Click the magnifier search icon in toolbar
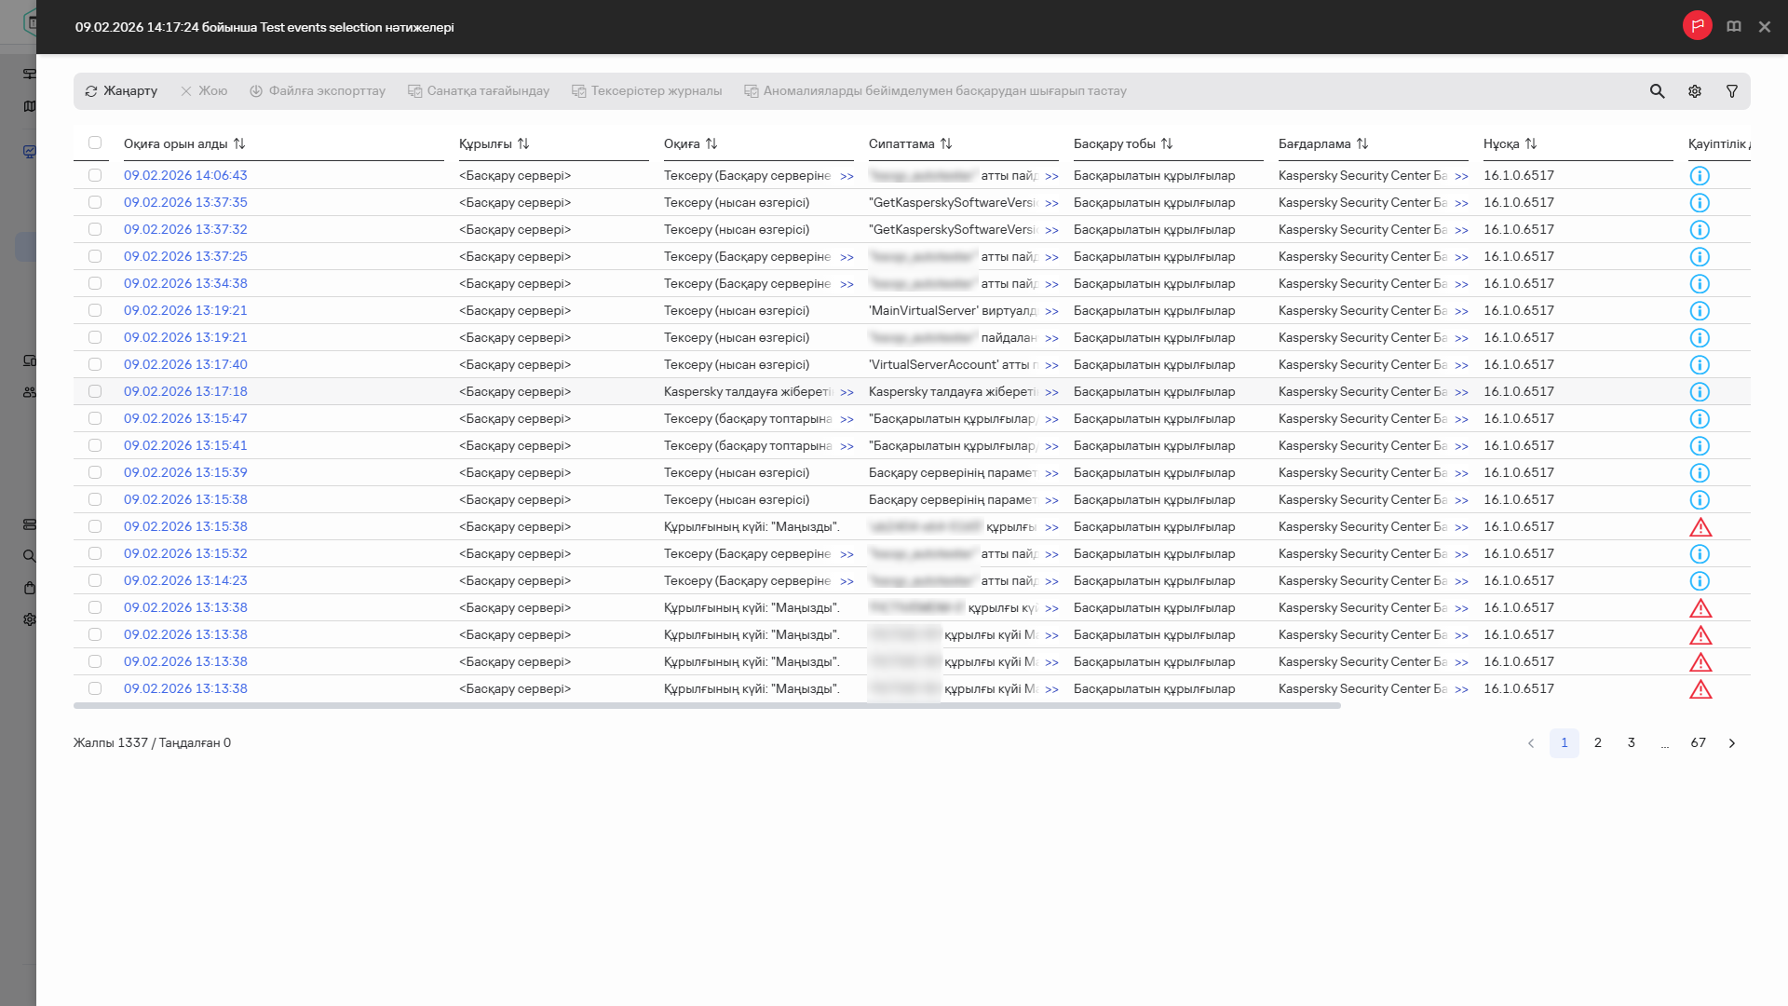Viewport: 1788px width, 1006px height. point(1657,91)
